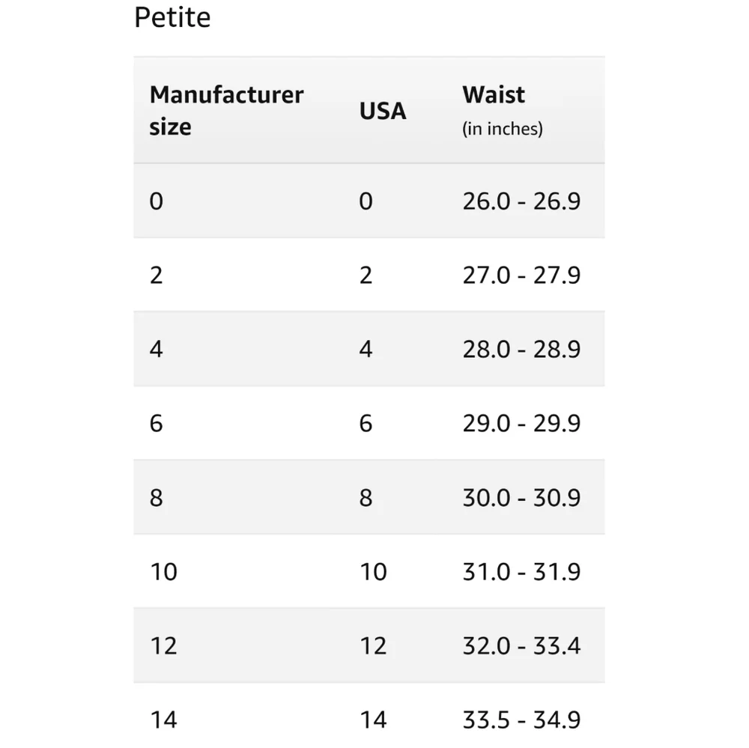This screenshot has width=749, height=748.
Task: Select the 26.0 - 26.9 waist cell
Action: click(521, 201)
